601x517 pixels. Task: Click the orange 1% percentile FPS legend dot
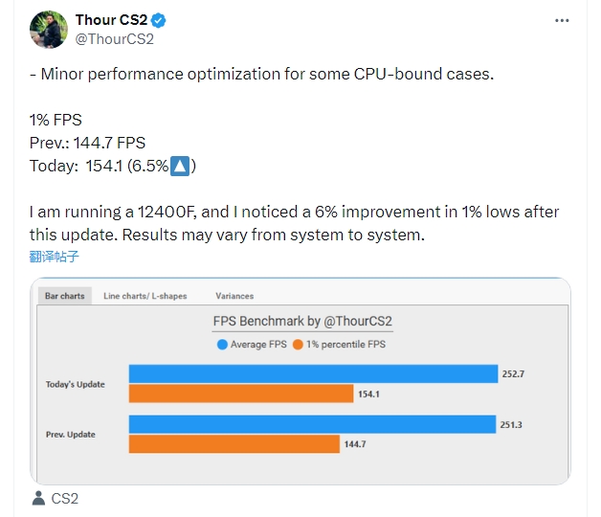coord(298,345)
